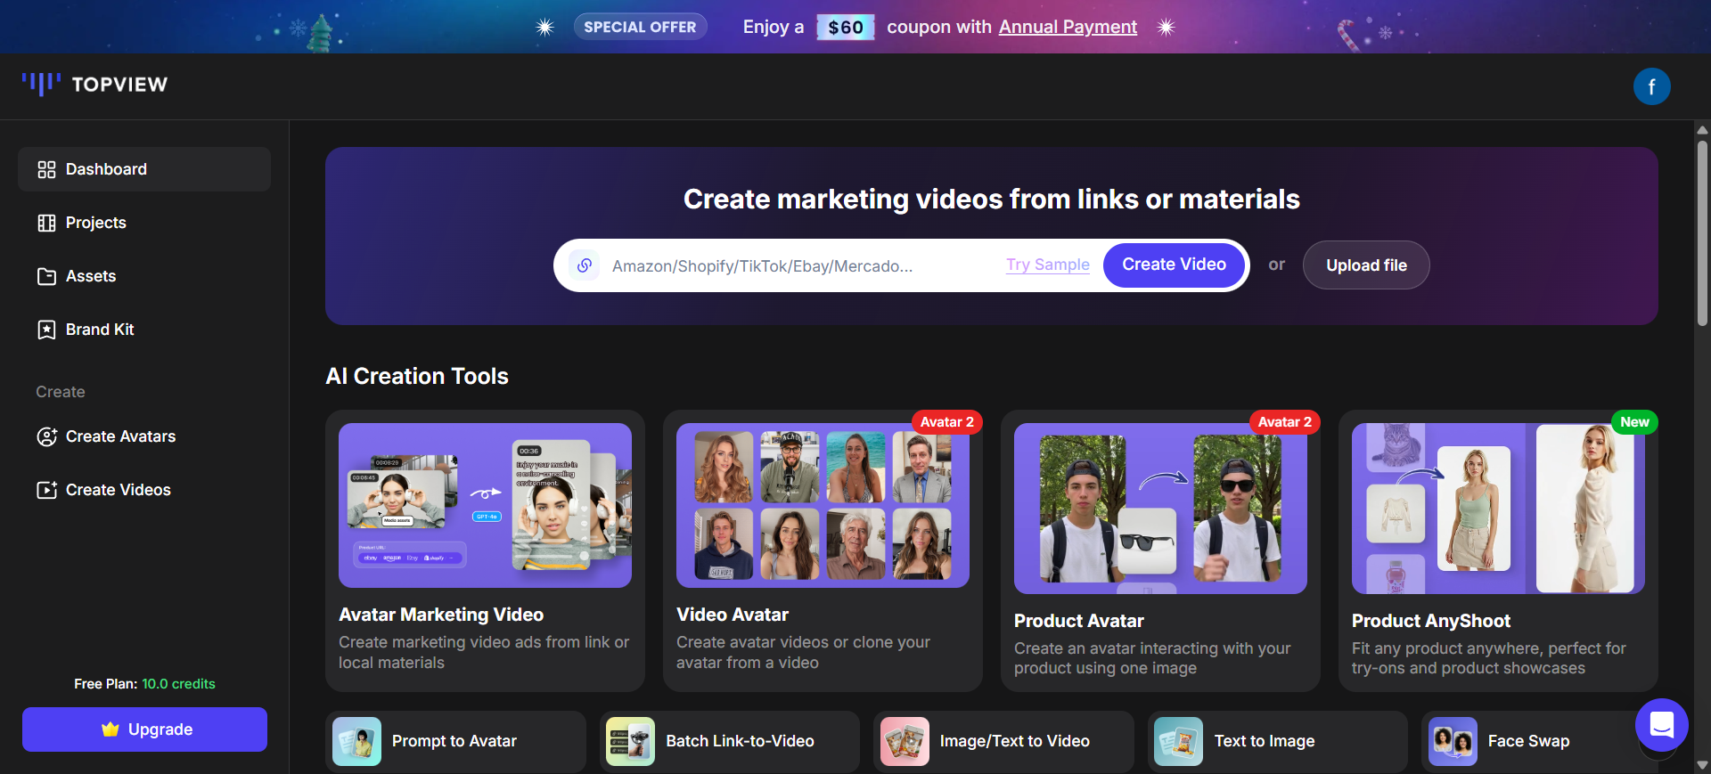Click the scrollbar down arrow
1711x774 pixels.
[1702, 765]
